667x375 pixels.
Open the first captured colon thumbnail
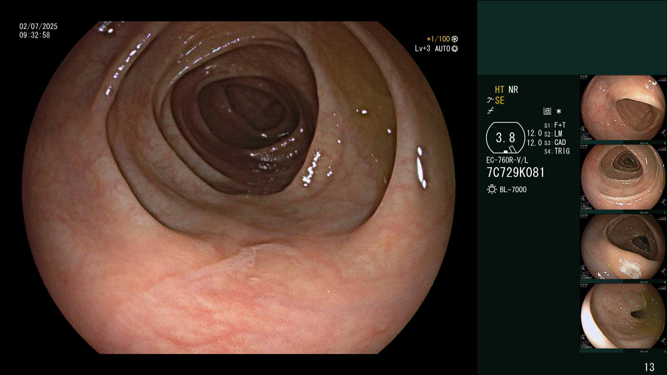623,108
